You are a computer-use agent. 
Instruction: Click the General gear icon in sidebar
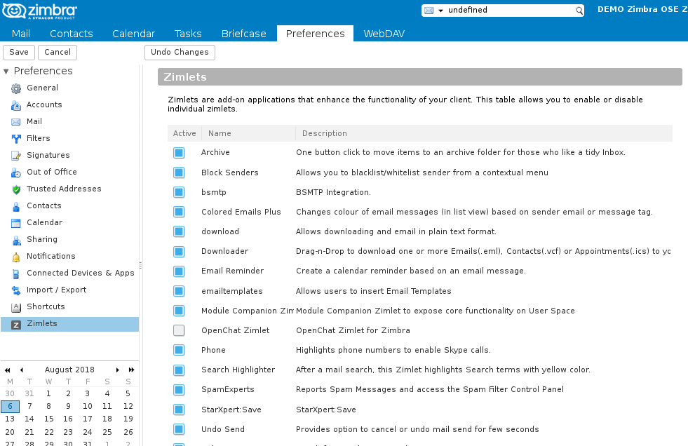pyautogui.click(x=16, y=88)
